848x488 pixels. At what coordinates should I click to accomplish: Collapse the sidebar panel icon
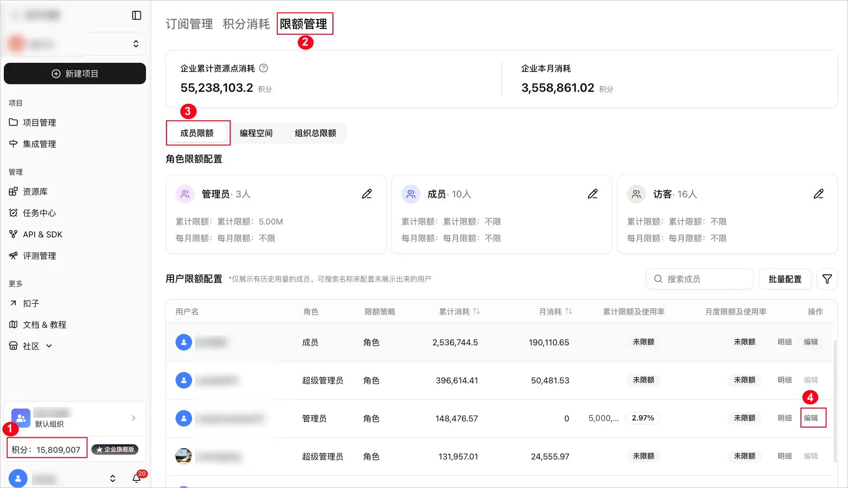pos(136,15)
